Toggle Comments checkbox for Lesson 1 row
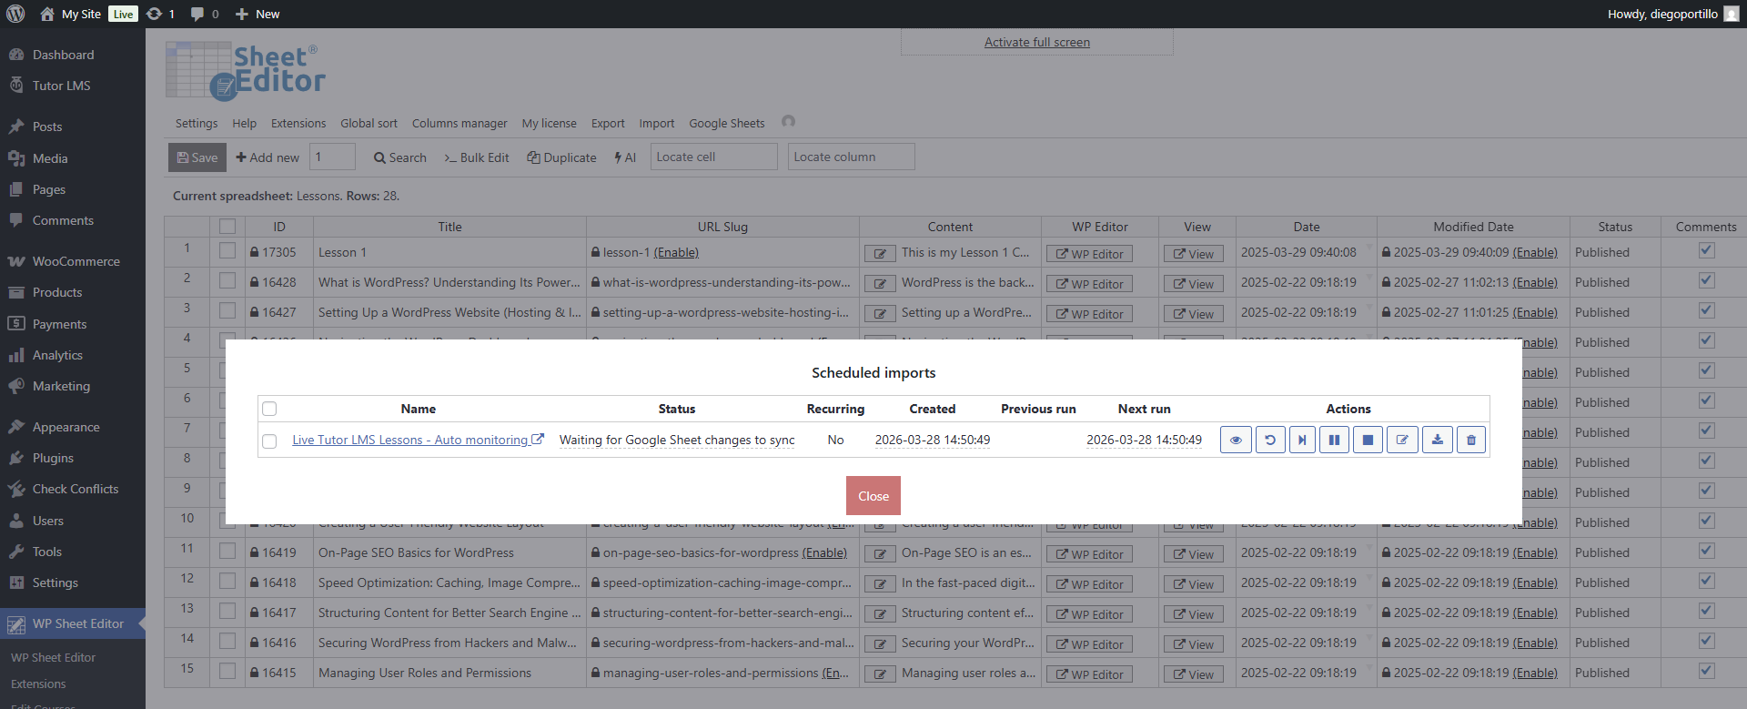Image resolution: width=1747 pixels, height=709 pixels. point(1706,250)
